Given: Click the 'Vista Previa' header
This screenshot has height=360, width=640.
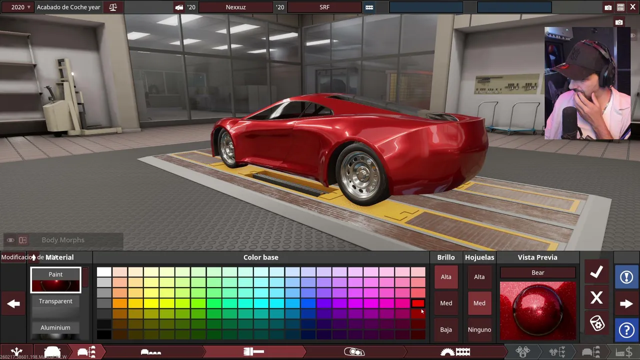Looking at the screenshot, I should point(537,257).
